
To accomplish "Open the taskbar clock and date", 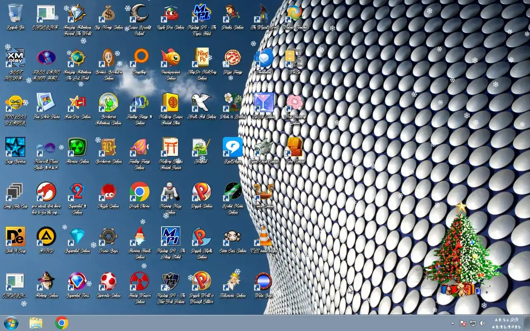I will pyautogui.click(x=507, y=323).
